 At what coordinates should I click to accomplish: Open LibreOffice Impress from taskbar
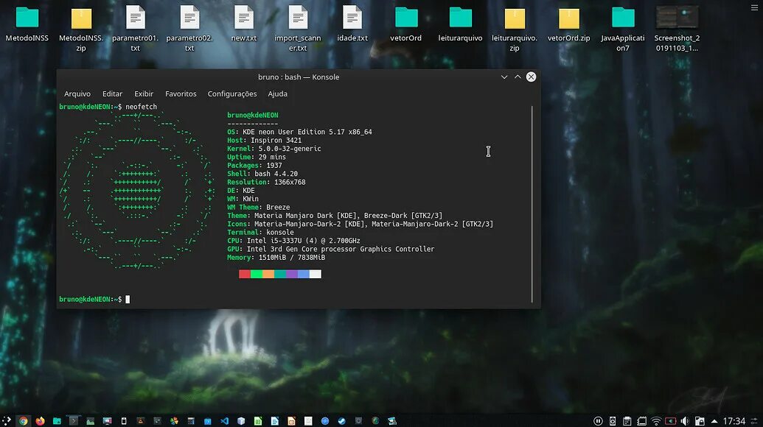tap(291, 420)
